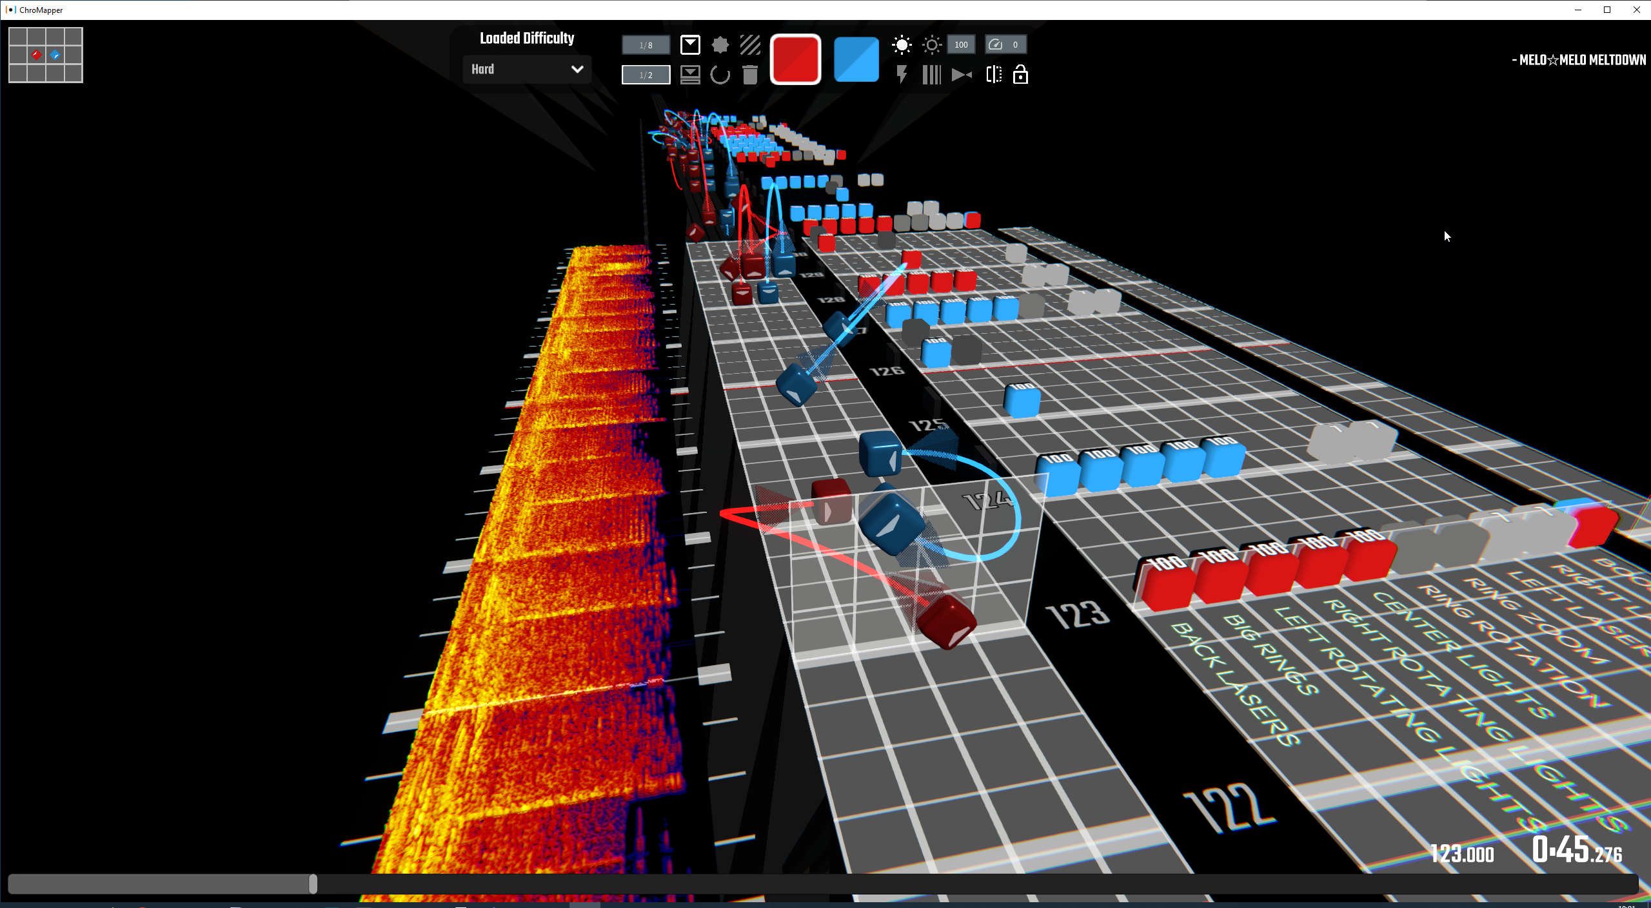
Task: Toggle the padlock rotation lock
Action: (1020, 75)
